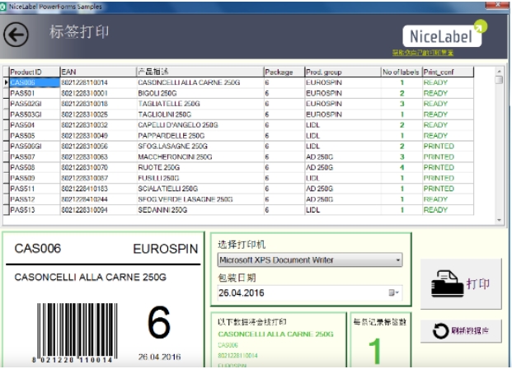This screenshot has width=512, height=369.
Task: Click the printer icon on print button
Action: coord(448,283)
